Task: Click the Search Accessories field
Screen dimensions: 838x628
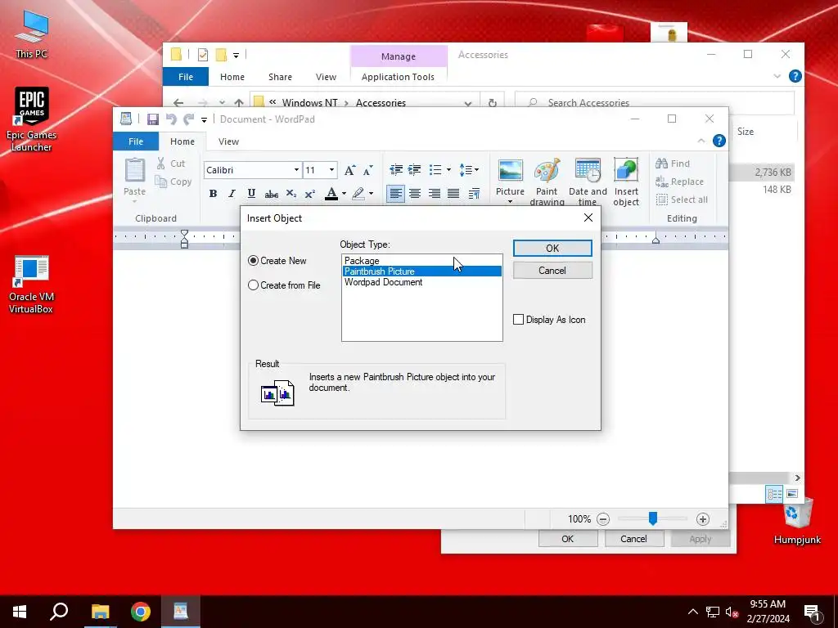Action: 654,102
